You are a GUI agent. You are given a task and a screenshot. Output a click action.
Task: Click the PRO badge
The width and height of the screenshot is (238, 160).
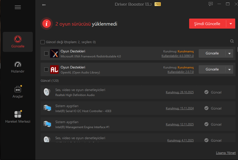click(158, 4)
